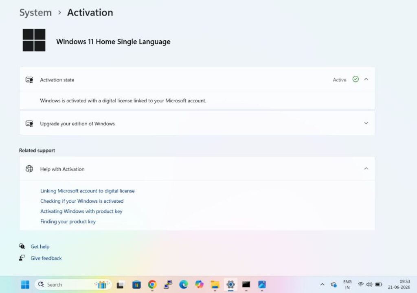Screen dimensions: 417x293
Task: Click the Upgrade edition certificate icon
Action: [x=29, y=124]
